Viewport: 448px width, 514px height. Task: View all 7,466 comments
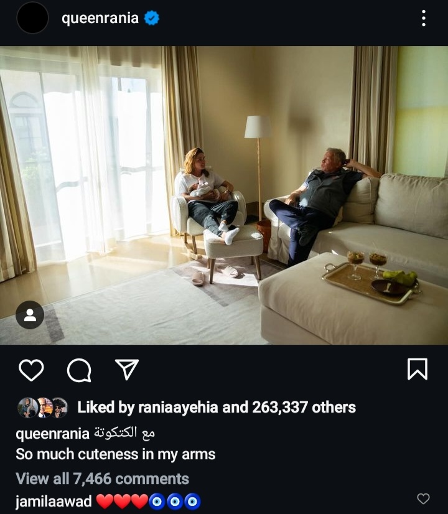pos(102,479)
